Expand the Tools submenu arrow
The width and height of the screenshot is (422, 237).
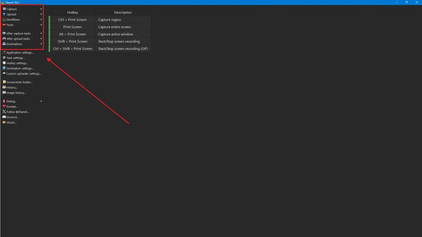tap(41, 25)
